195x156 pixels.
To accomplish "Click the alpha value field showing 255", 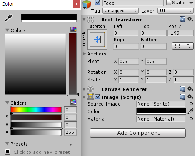I will coord(70,132).
